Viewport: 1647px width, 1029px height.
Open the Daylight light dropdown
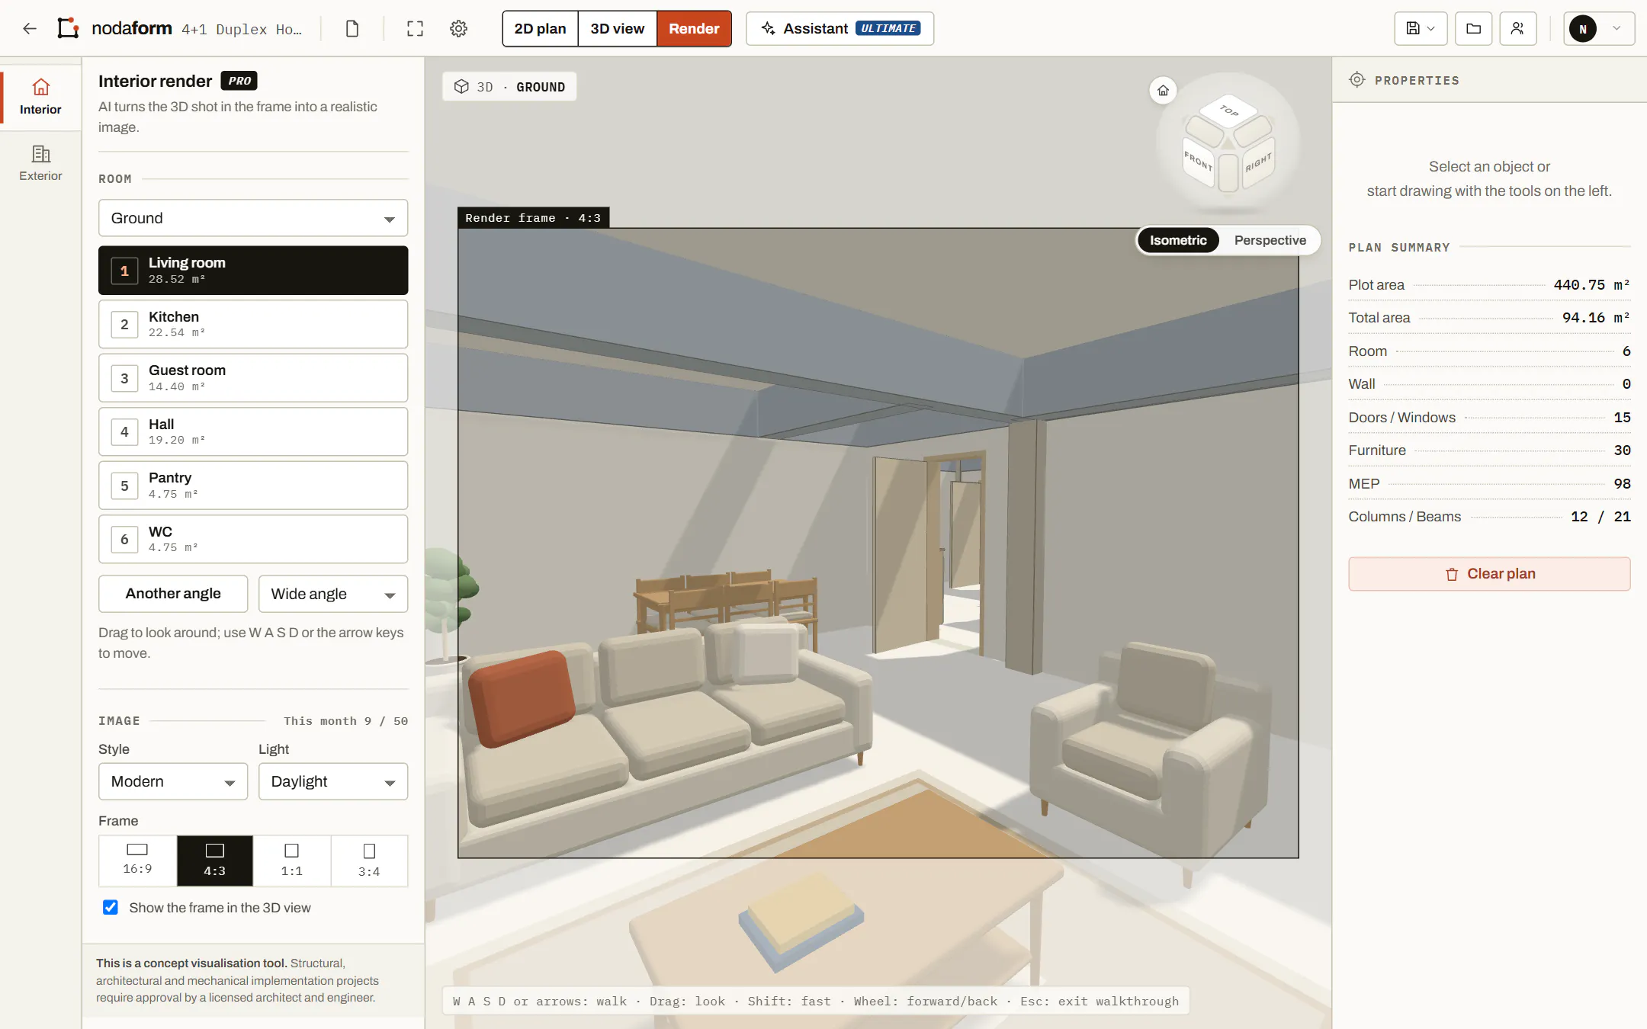pyautogui.click(x=333, y=781)
